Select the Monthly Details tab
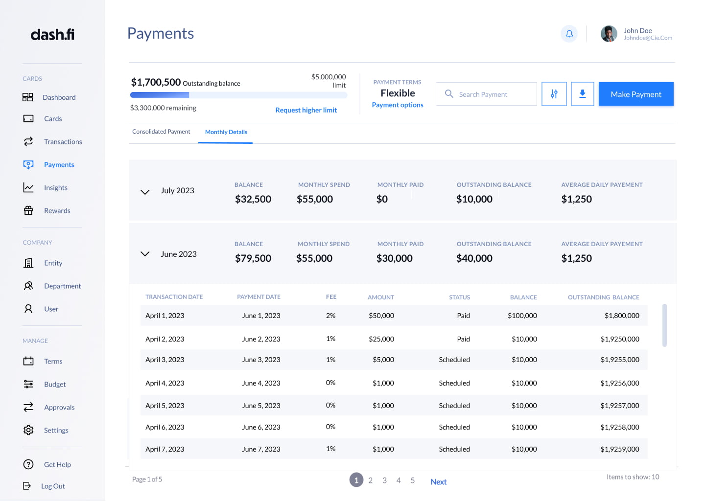705x501 pixels. point(226,132)
